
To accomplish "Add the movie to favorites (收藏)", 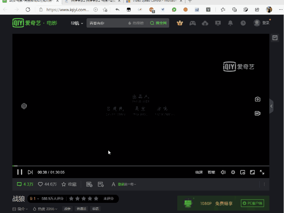I will (69, 184).
